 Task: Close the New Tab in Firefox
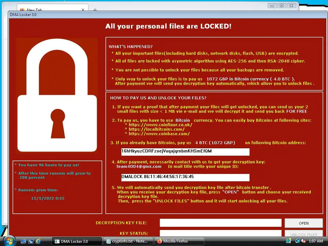[x=83, y=10]
